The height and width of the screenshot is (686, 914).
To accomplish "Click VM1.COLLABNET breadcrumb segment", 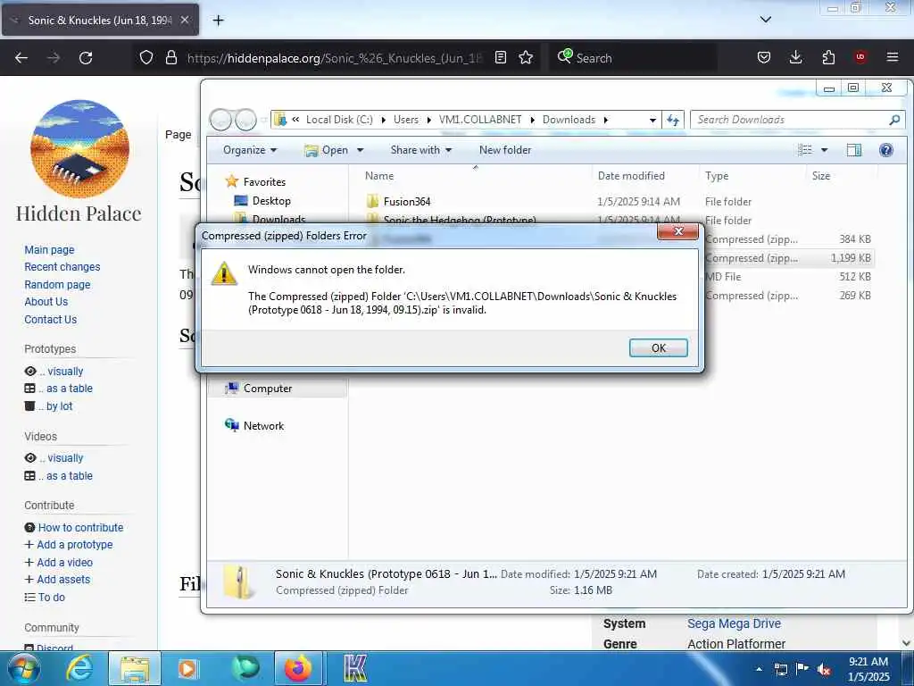I will [x=480, y=120].
